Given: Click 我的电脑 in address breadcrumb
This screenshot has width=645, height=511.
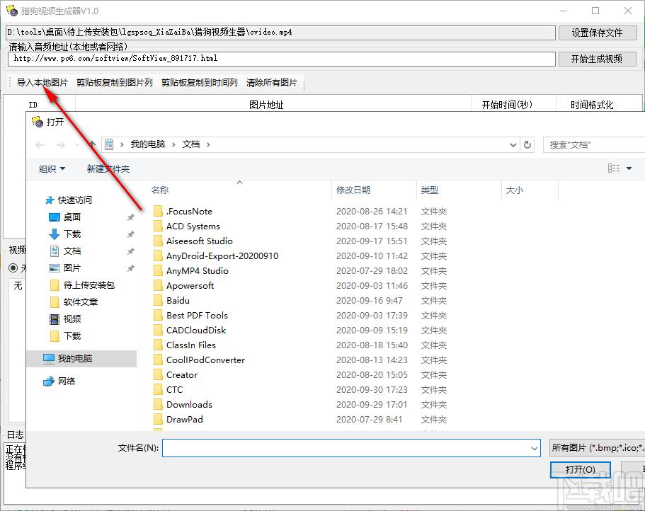Looking at the screenshot, I should (x=148, y=144).
